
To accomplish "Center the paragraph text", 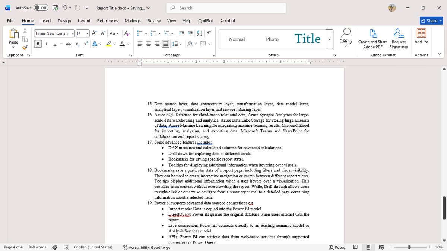I will (148, 44).
